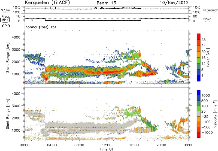
Task: Select the "Freq. [MHz]" axis label
Action: tap(5, 18)
